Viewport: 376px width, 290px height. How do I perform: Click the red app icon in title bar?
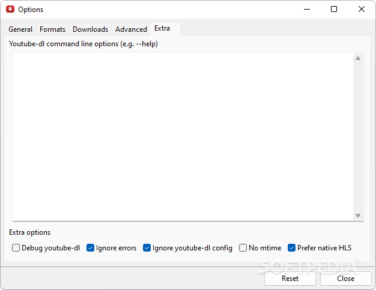click(x=10, y=10)
